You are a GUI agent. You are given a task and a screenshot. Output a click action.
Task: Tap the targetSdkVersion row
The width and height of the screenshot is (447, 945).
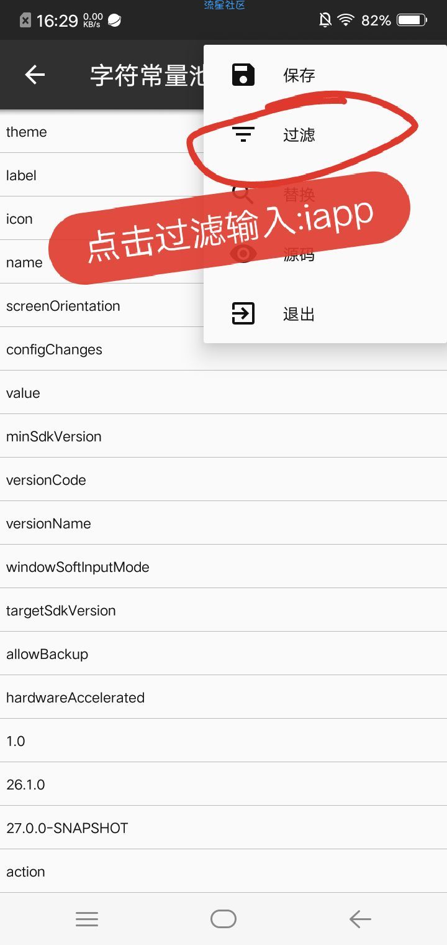(223, 611)
